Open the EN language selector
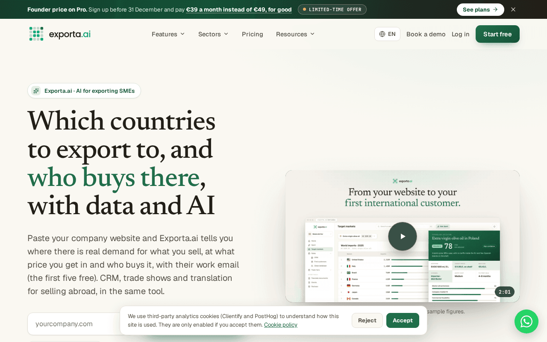This screenshot has width=547, height=342. (387, 34)
